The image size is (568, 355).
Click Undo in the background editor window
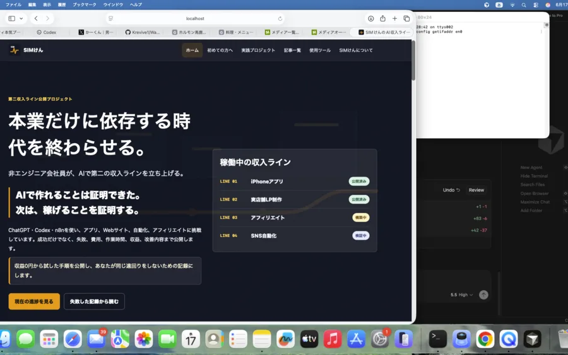pyautogui.click(x=451, y=190)
